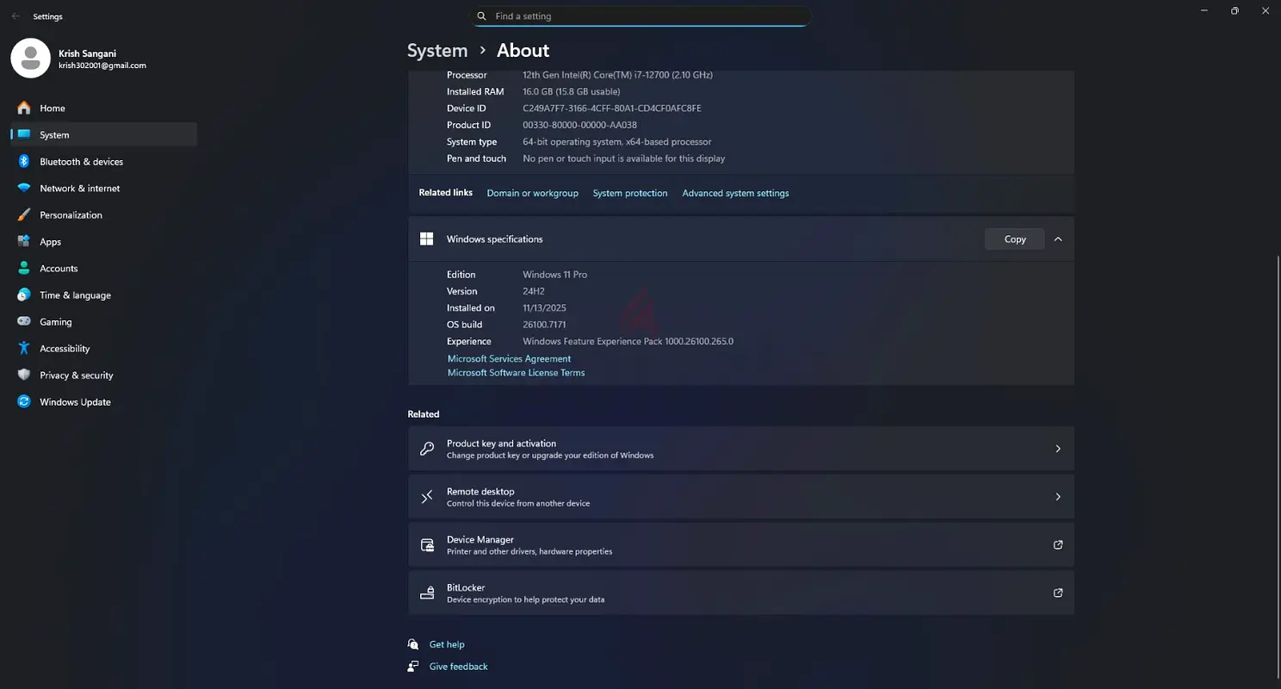The image size is (1281, 689).
Task: Select Product ID value 00330-80000-00000-AA038
Action: 579,125
